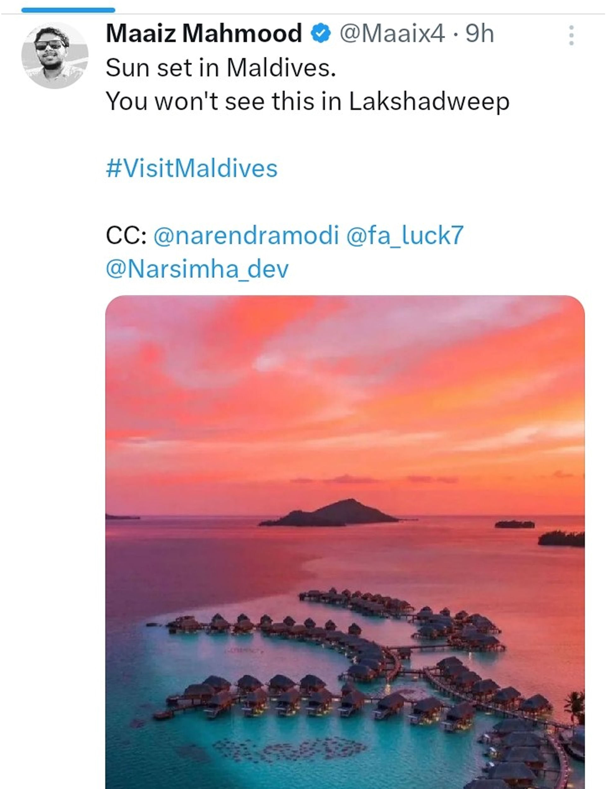Image resolution: width=606 pixels, height=789 pixels.
Task: Click the tweet text 'Sun set in Maldives.'
Action: pos(221,68)
